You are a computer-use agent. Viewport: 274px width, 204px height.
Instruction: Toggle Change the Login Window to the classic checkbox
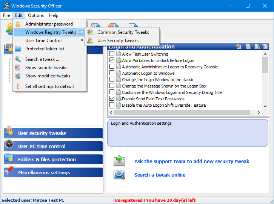[112, 79]
